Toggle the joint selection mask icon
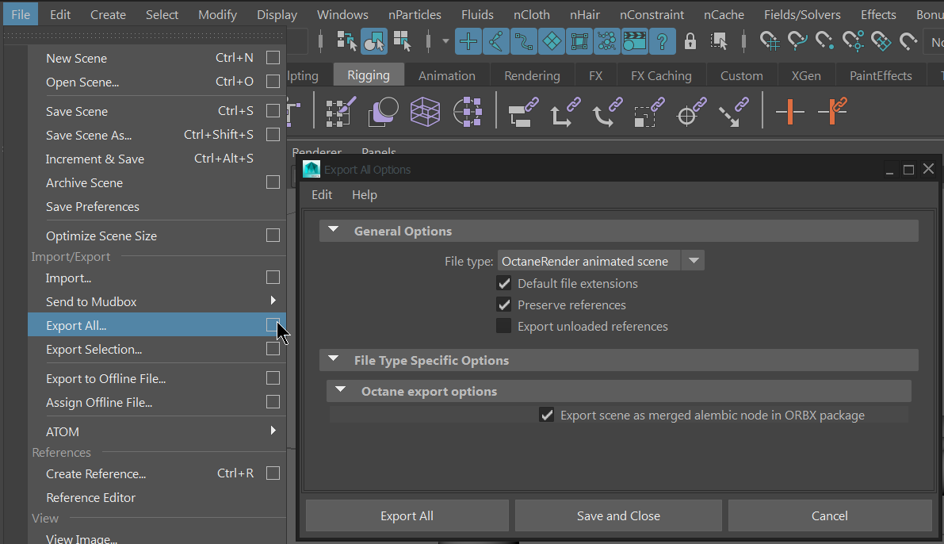 pos(495,41)
